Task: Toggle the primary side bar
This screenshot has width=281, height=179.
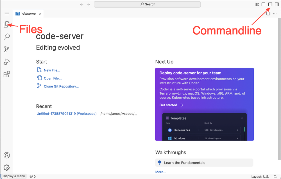Action: pos(263,4)
